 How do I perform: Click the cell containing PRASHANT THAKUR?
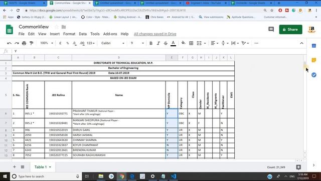click(119, 114)
